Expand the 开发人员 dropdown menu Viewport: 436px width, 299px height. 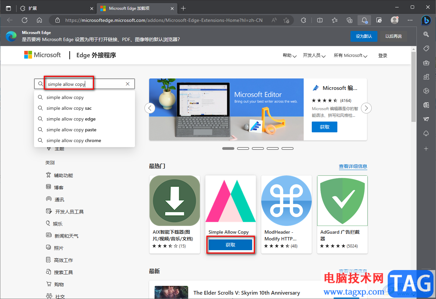click(x=314, y=56)
